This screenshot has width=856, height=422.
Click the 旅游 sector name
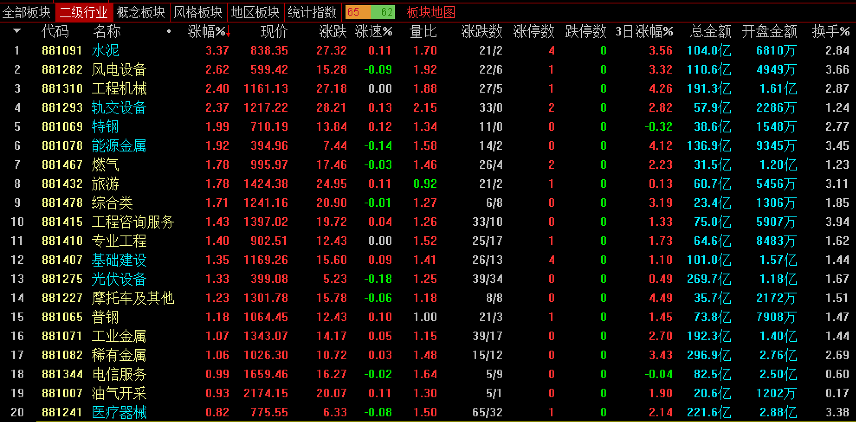[x=105, y=184]
